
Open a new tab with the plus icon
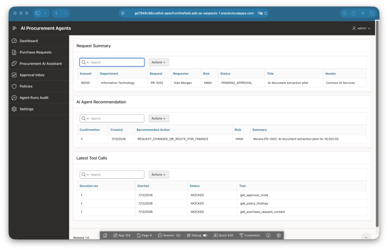click(363, 13)
